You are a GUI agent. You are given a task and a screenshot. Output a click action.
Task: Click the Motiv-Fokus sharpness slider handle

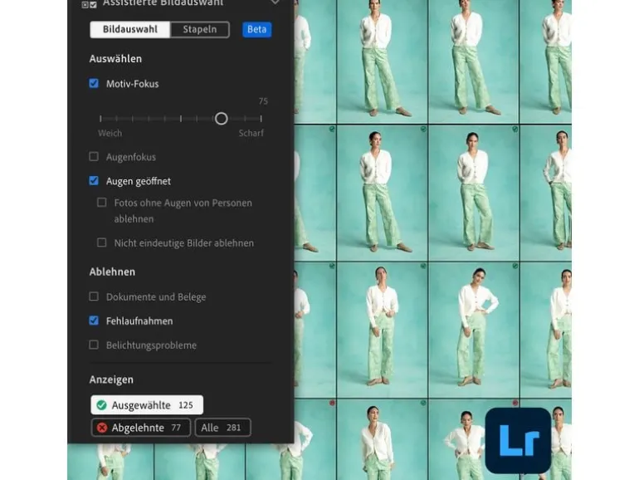222,119
